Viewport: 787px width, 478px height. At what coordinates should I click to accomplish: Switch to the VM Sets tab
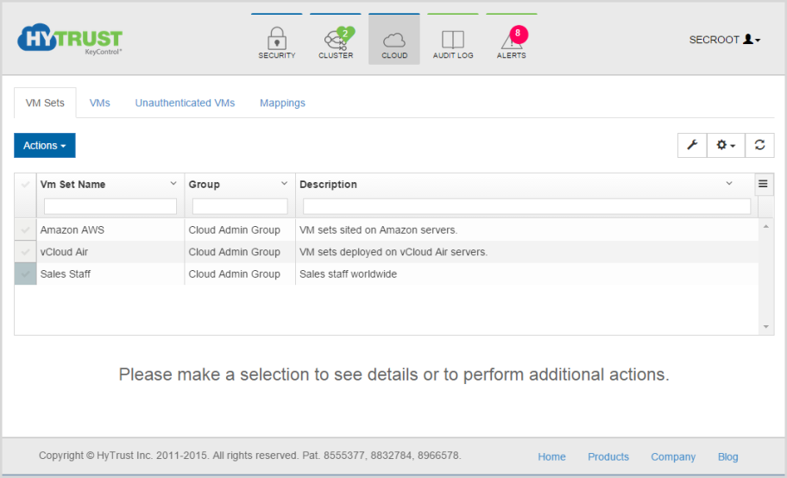pyautogui.click(x=45, y=103)
